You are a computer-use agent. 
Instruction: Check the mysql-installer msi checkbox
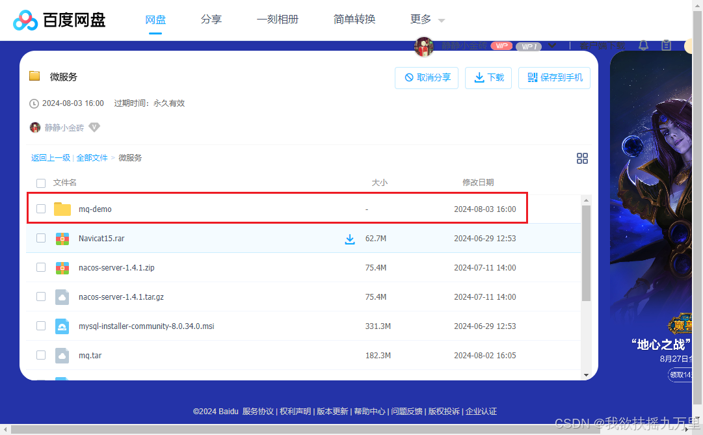[x=41, y=326]
